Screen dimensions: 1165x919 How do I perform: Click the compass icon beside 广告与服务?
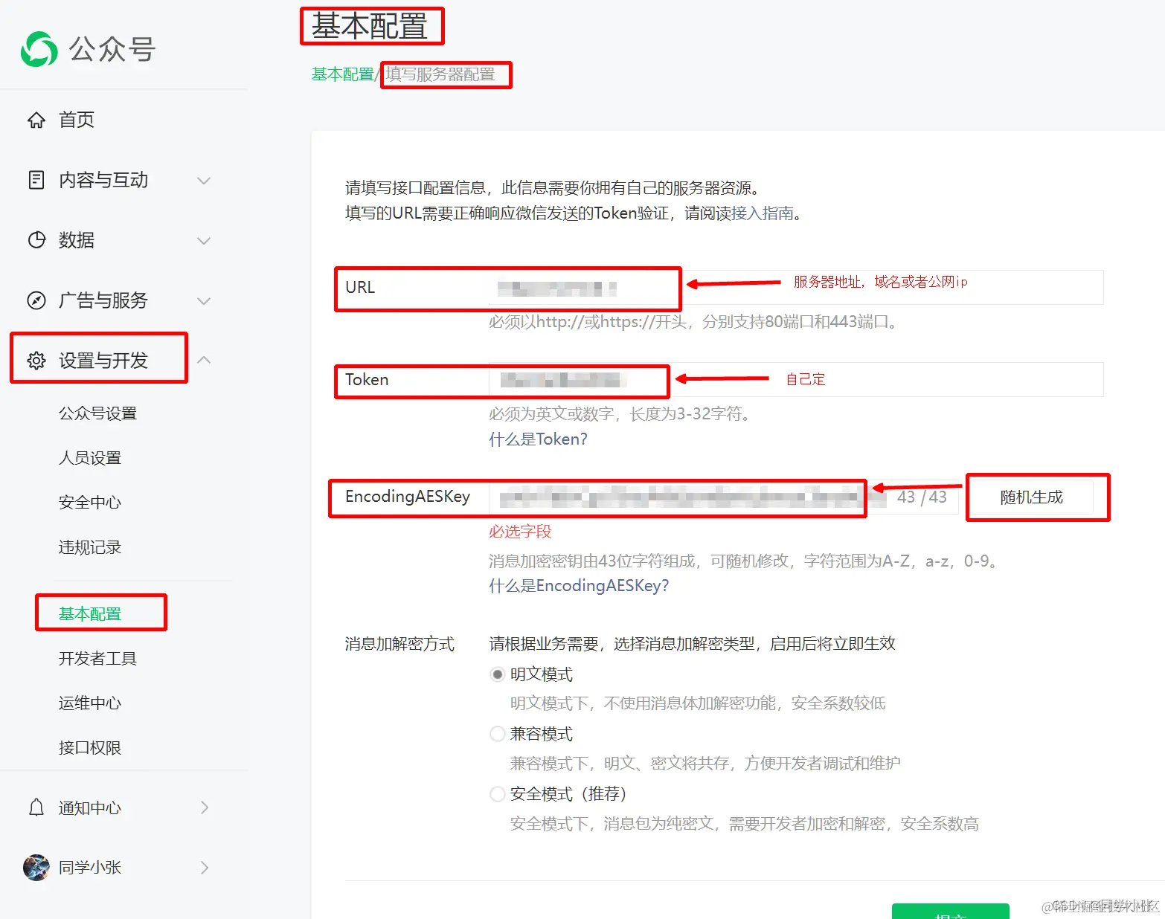click(x=36, y=300)
